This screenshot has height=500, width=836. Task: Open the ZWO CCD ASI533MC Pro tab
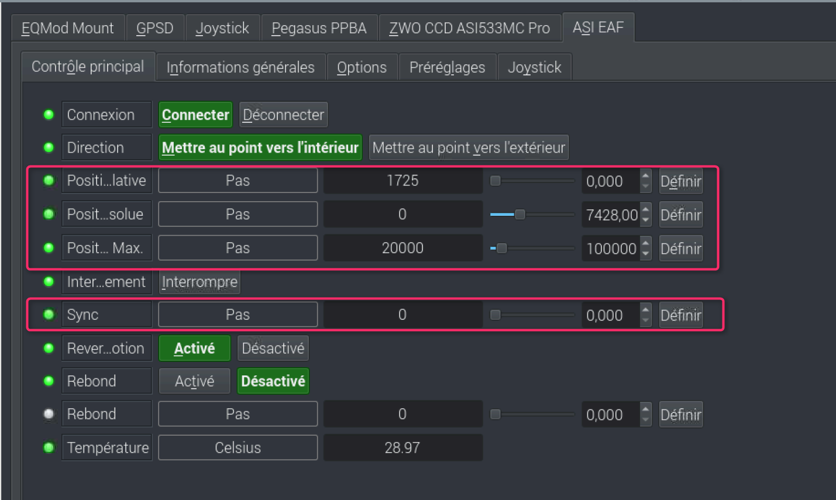[x=470, y=28]
